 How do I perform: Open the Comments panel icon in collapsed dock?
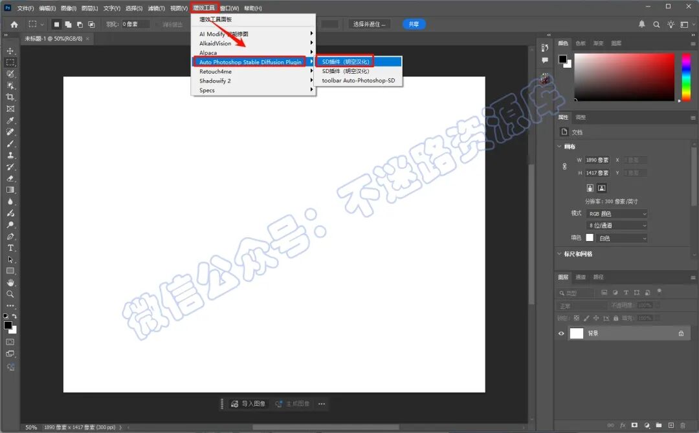[x=545, y=60]
